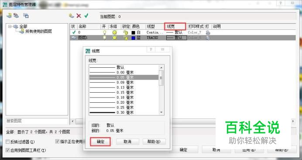Click layer list horizontal scroll right arrow

click(x=293, y=121)
